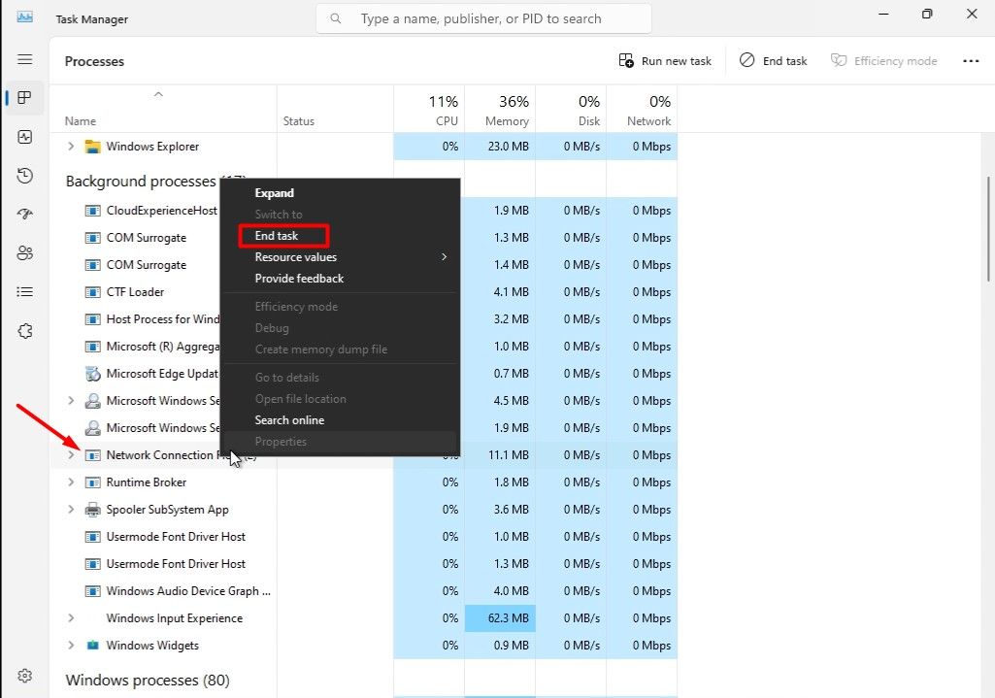Image resolution: width=995 pixels, height=698 pixels.
Task: Click the Windows Widgets process icon
Action: click(92, 645)
